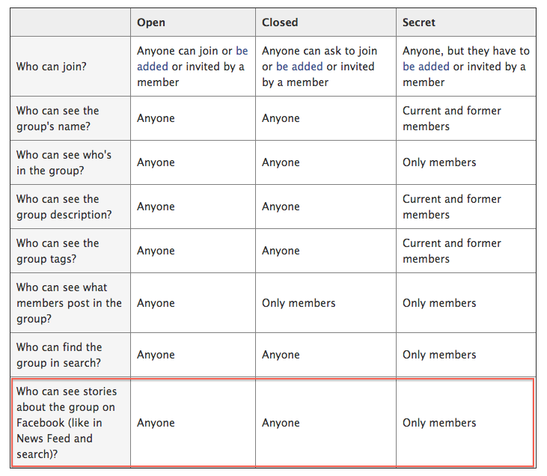Click "Only members" in the Closed column
The width and height of the screenshot is (547, 476).
pos(299,303)
